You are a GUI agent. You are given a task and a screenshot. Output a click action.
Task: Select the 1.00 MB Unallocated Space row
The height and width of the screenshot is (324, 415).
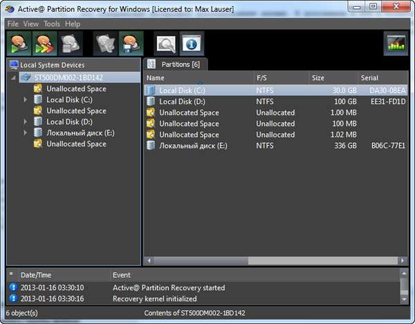click(275, 113)
